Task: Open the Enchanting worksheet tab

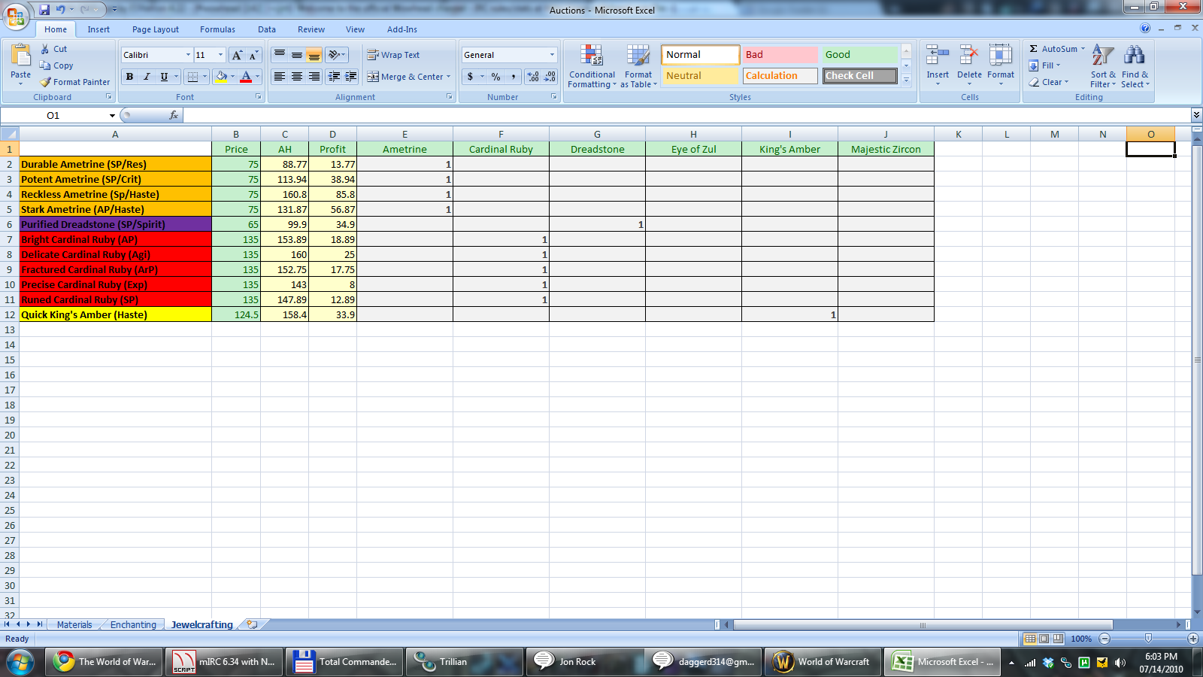Action: click(x=133, y=624)
